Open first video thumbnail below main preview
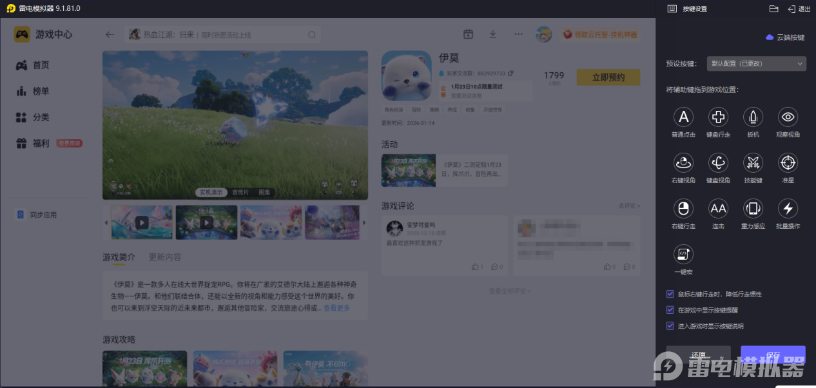816x388 pixels. pos(142,222)
